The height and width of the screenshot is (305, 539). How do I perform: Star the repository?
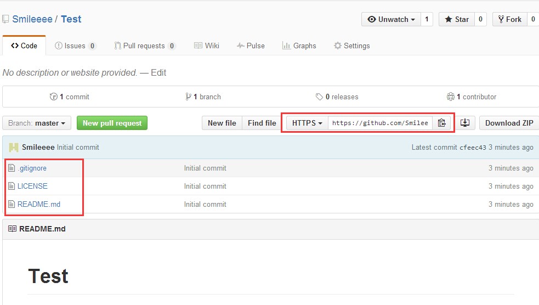(457, 19)
